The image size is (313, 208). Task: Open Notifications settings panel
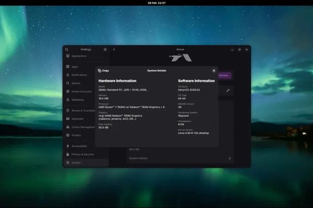pos(86,75)
